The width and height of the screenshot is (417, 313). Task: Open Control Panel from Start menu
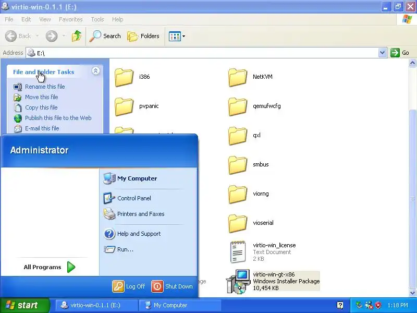(x=127, y=198)
